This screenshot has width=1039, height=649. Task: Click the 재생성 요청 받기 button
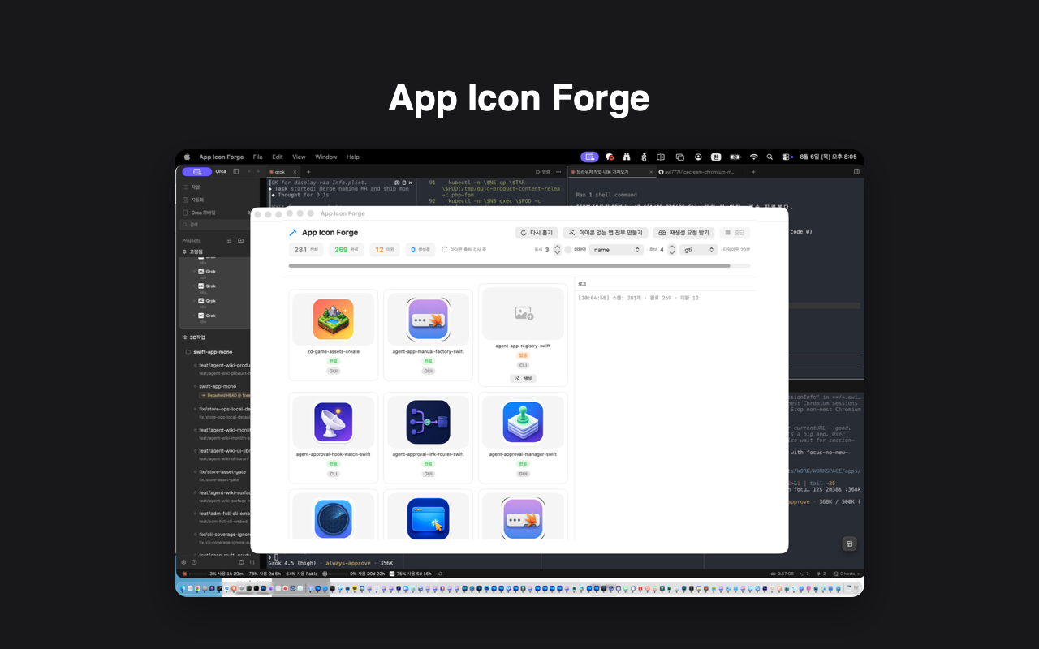tap(683, 233)
